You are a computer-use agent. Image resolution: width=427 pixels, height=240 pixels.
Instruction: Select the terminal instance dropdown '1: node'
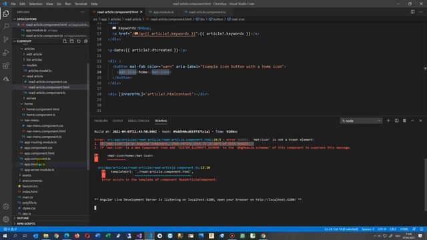point(361,121)
